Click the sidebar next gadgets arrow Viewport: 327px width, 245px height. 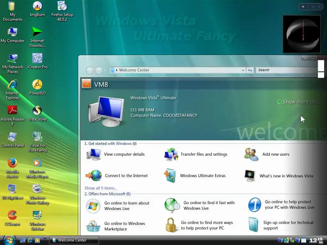tap(319, 7)
